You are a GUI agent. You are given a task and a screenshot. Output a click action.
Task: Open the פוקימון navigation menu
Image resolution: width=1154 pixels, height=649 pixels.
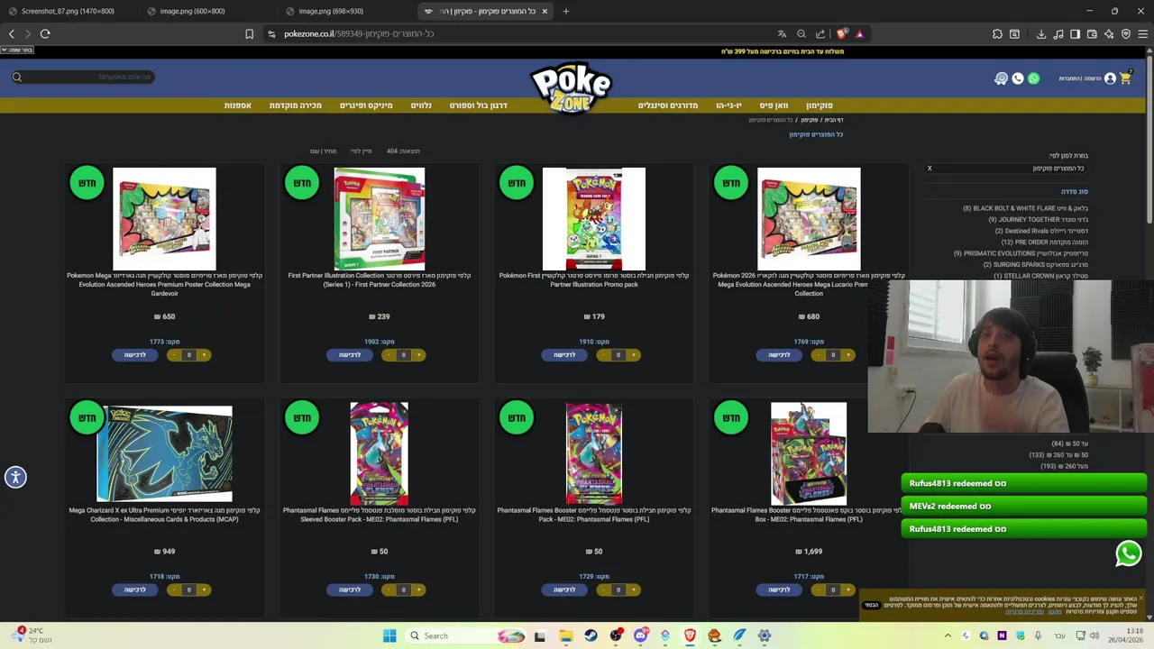tap(820, 105)
